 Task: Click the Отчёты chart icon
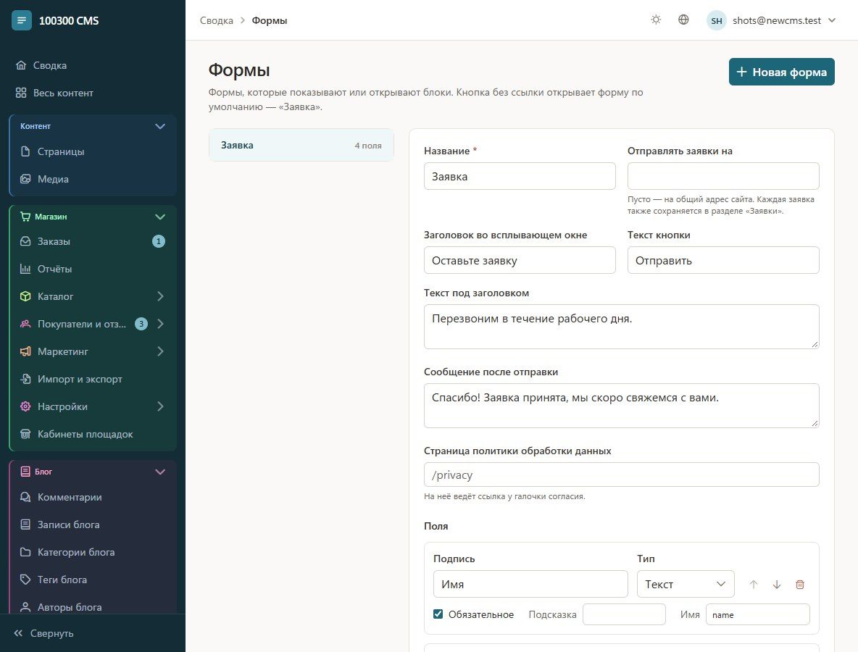pyautogui.click(x=25, y=269)
